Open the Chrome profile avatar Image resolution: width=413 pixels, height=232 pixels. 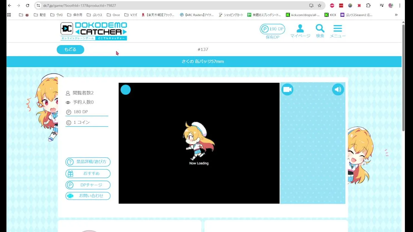(x=391, y=5)
